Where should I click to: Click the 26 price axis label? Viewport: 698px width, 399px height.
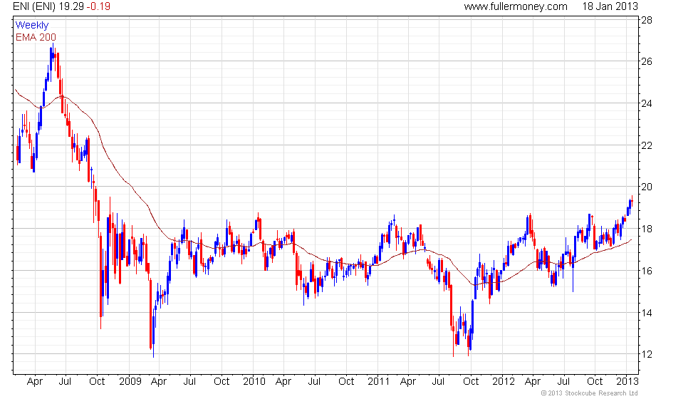(647, 61)
